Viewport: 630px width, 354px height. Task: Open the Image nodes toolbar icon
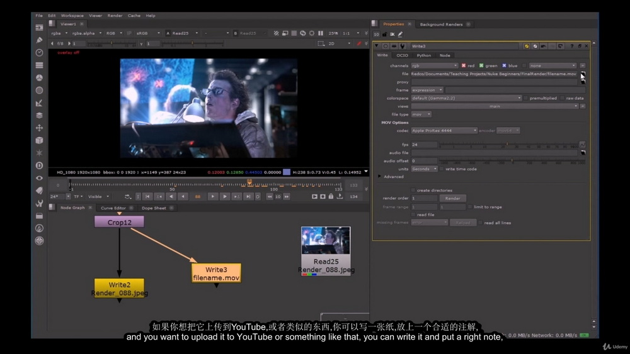(39, 28)
